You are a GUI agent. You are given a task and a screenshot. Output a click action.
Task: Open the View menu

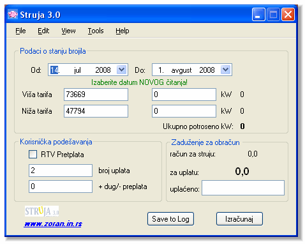68,31
